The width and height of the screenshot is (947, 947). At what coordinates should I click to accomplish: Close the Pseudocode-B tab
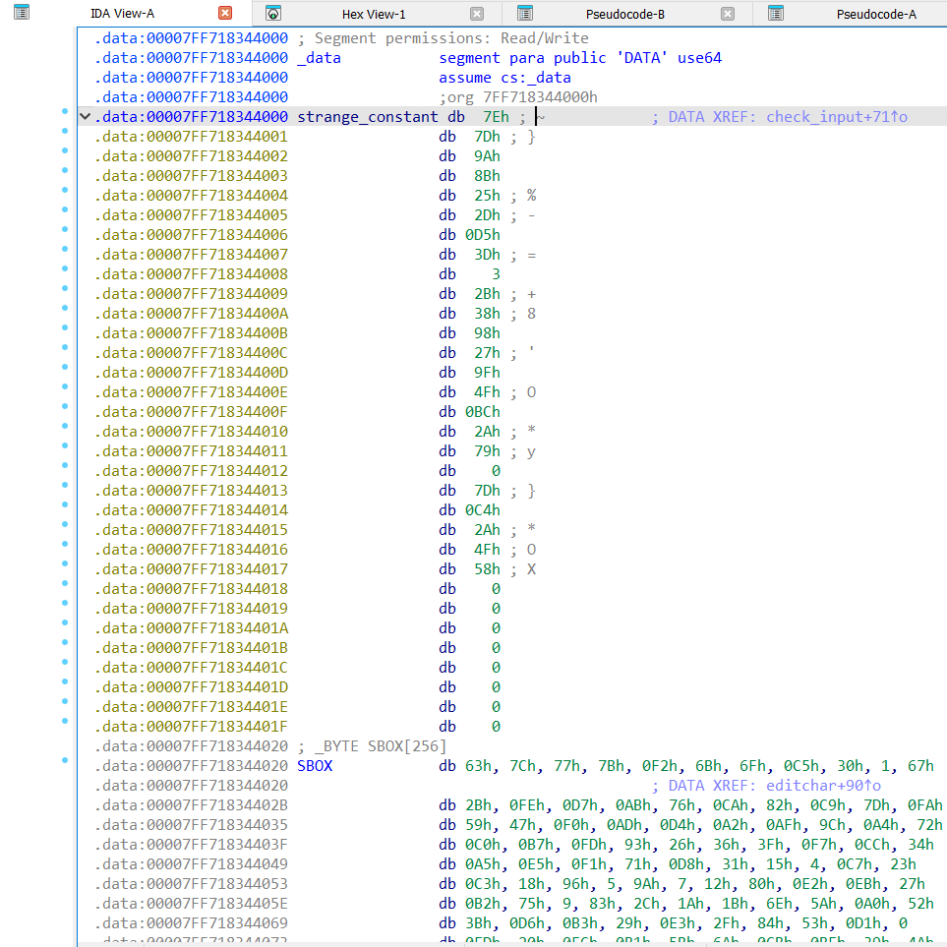728,13
